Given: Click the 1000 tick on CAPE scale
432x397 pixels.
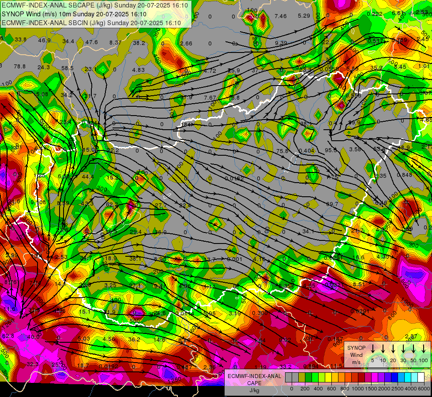Looking at the screenshot, I should pyautogui.click(x=357, y=389).
